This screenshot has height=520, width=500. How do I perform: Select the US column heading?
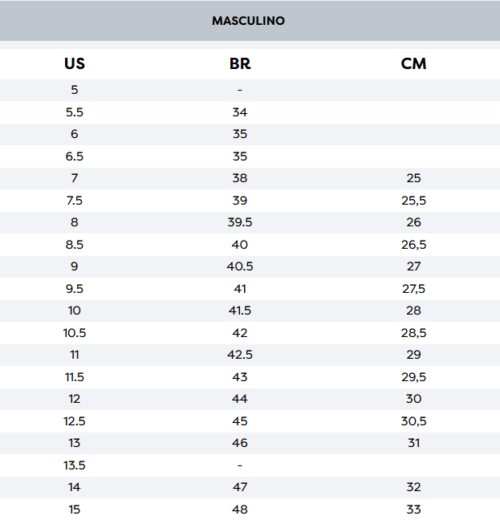pos(75,64)
